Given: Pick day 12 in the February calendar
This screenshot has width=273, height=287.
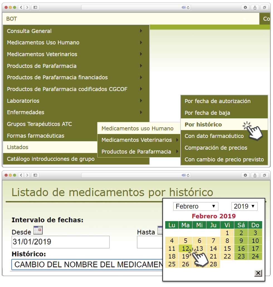Looking at the screenshot, I should click(x=186, y=248).
